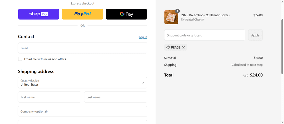The height and width of the screenshot is (124, 284).
Task: Click the Discount code or gift card field
Action: coord(204,35)
